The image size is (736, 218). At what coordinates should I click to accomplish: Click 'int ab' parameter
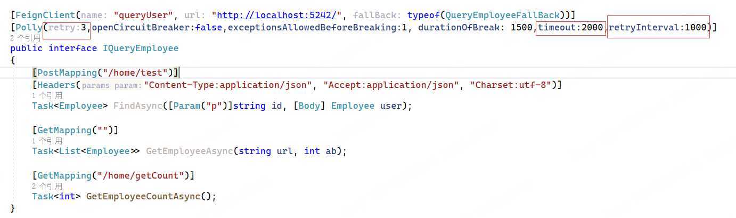320,151
